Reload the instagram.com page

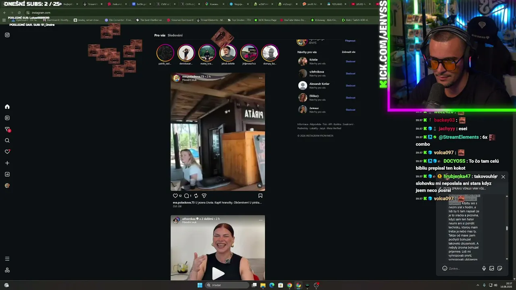click(19, 13)
